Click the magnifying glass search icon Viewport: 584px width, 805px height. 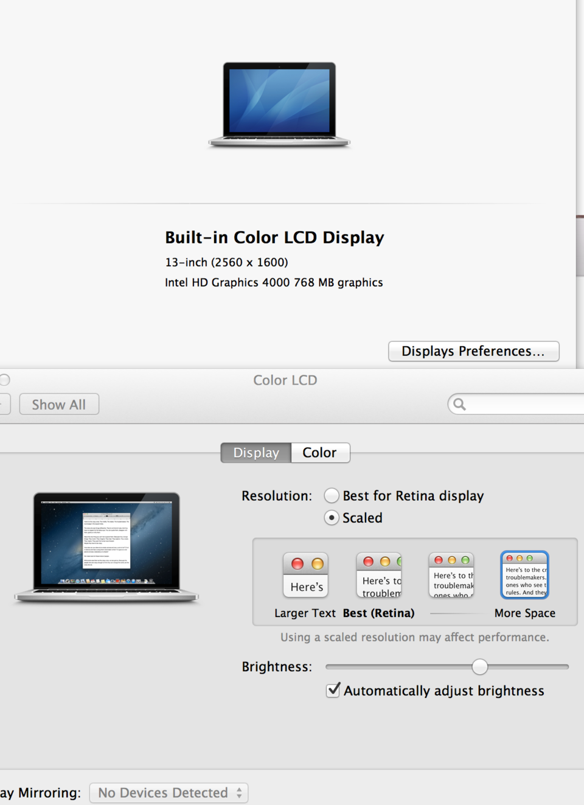460,404
